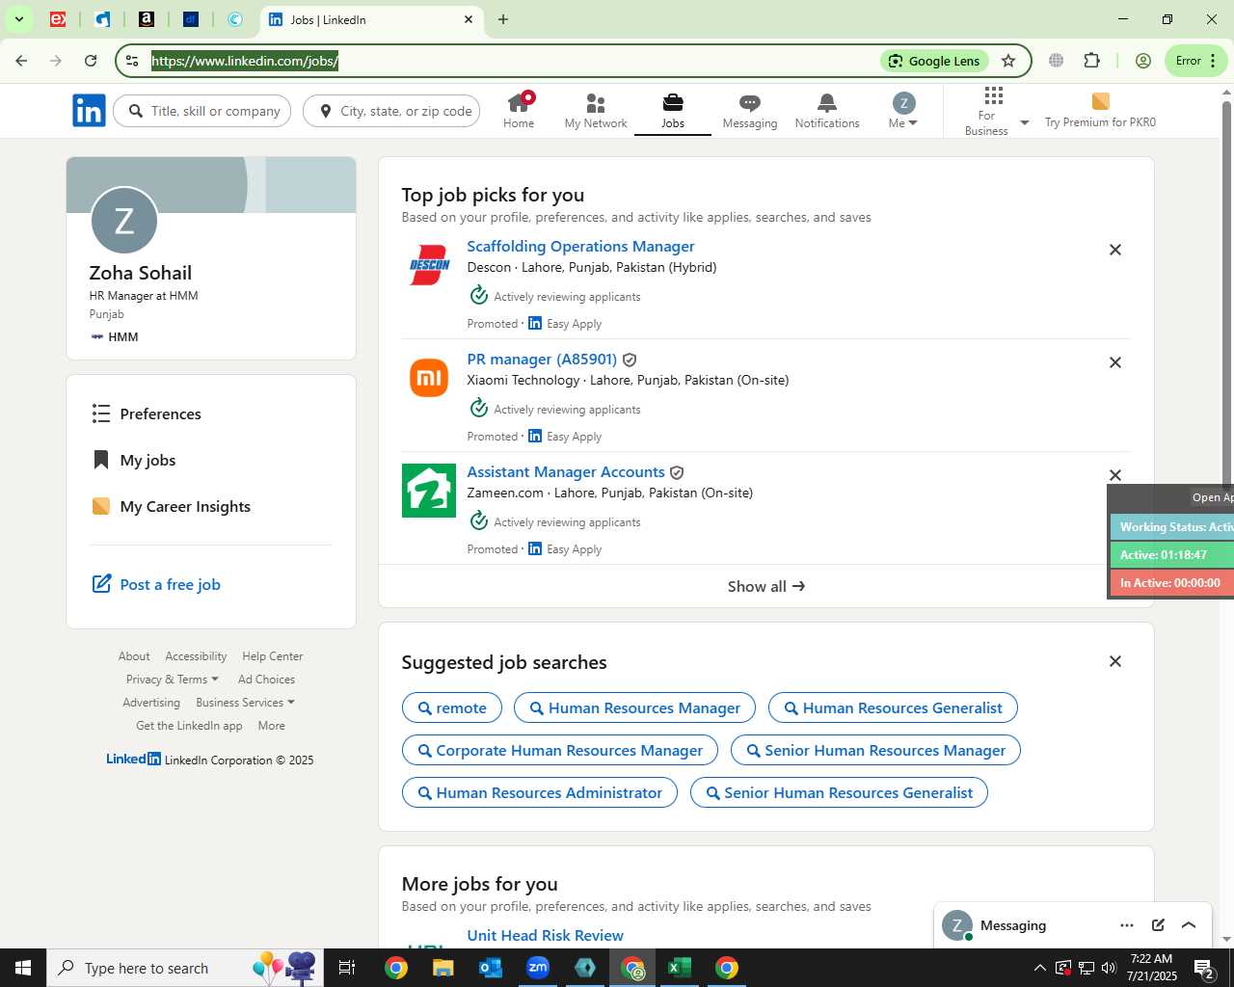Close the Jobs | LinkedIn tab
This screenshot has height=987, width=1234.
[469, 19]
